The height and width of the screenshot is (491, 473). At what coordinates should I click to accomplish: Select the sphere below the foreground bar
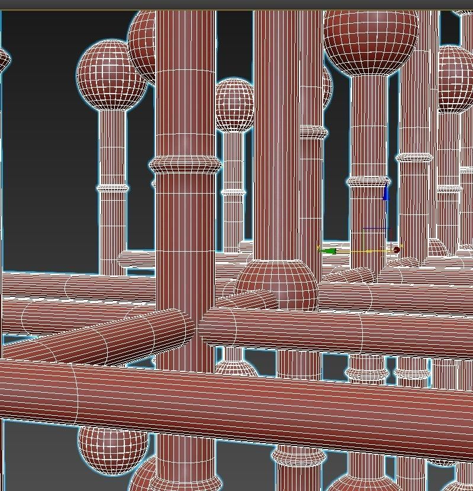[112, 450]
